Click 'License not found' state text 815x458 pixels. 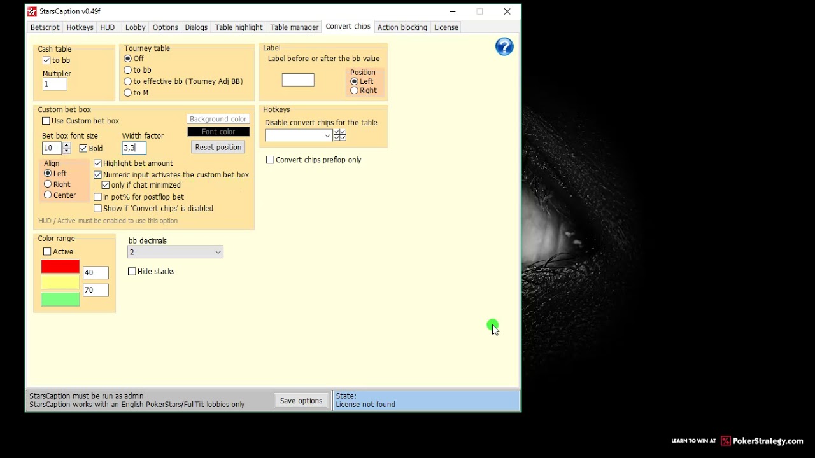pos(365,405)
